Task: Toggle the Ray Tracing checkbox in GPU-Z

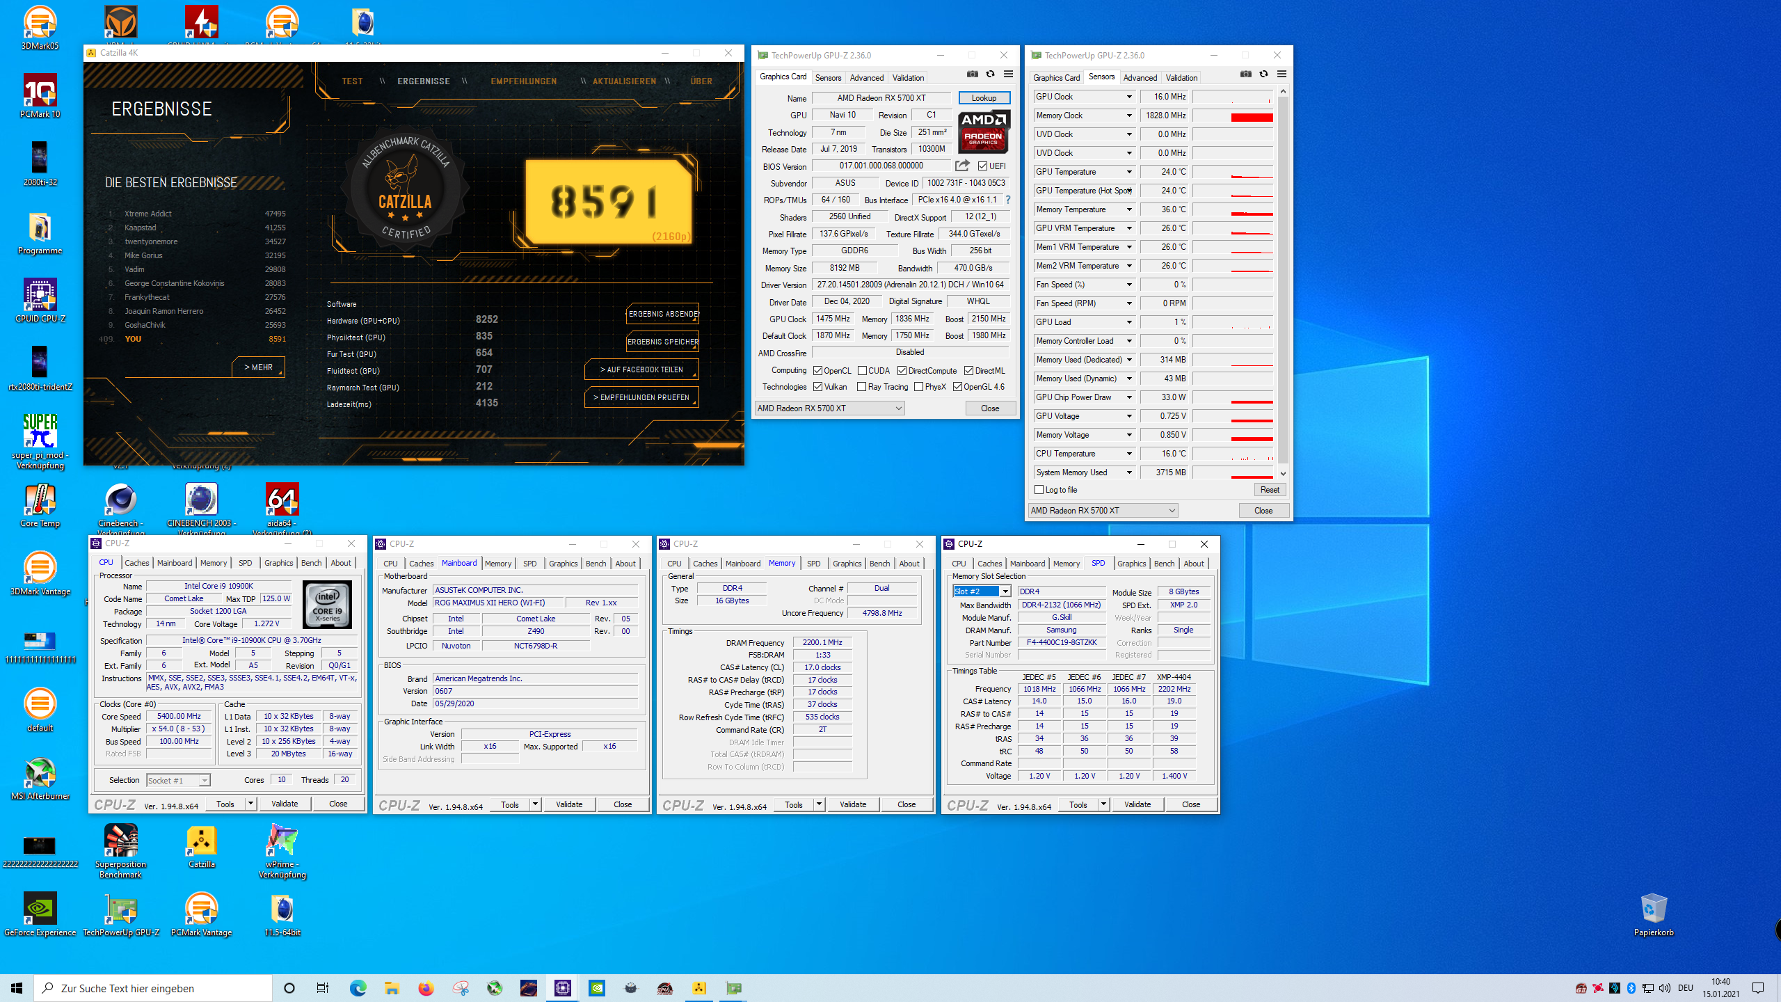Action: point(863,387)
